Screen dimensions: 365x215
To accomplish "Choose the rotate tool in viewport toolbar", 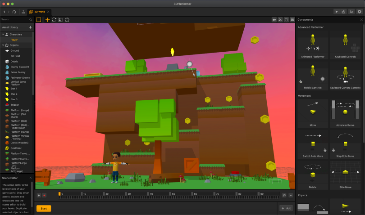I will tap(54, 20).
